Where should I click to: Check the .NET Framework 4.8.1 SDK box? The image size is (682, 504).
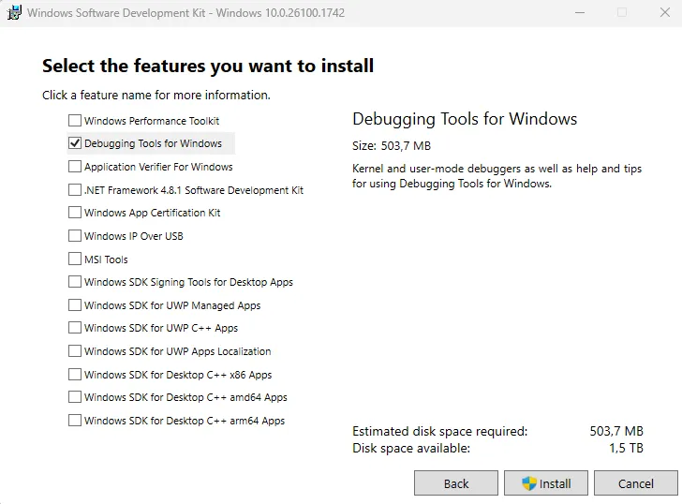(x=75, y=190)
